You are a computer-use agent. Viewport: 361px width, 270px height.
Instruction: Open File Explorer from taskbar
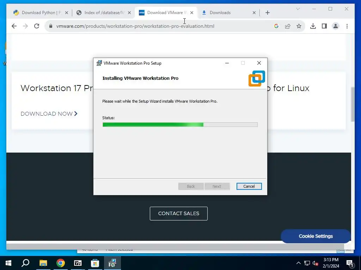click(x=43, y=263)
